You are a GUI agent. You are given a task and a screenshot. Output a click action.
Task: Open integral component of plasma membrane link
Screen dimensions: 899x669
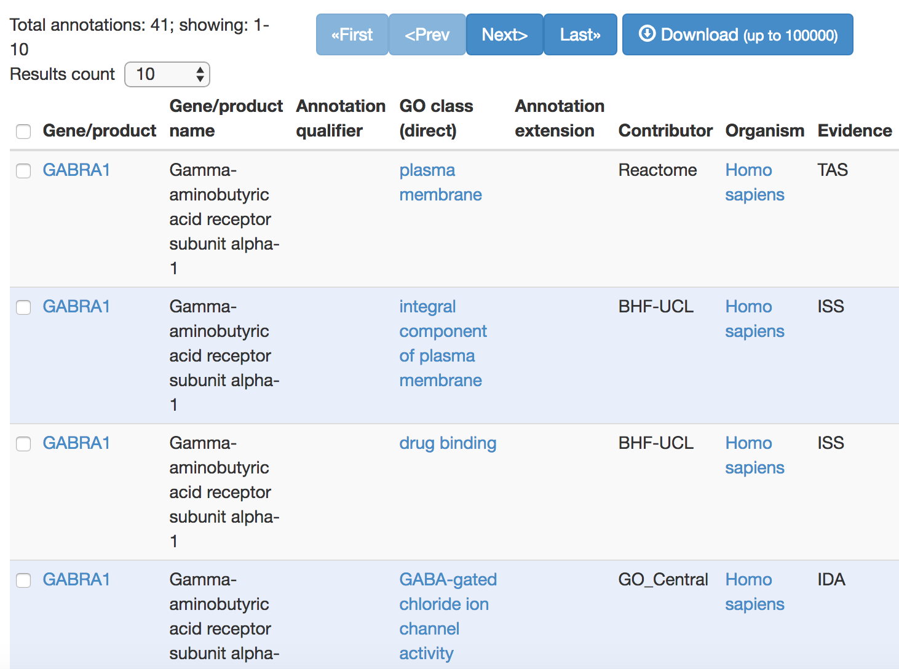(443, 343)
